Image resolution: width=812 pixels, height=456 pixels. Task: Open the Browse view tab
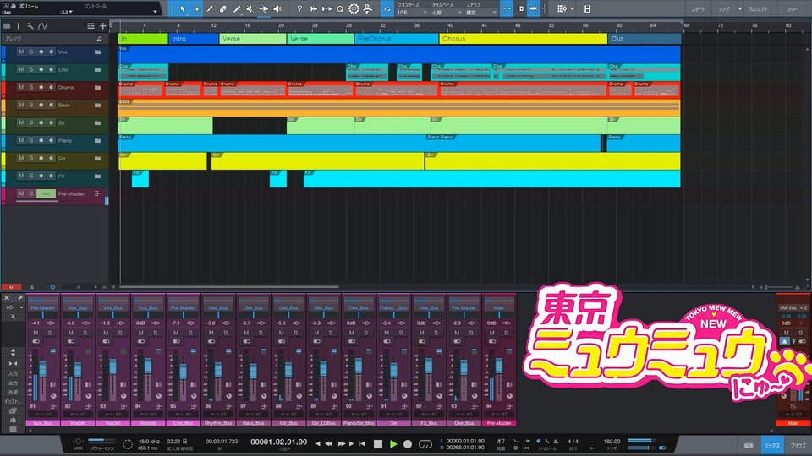click(x=798, y=445)
